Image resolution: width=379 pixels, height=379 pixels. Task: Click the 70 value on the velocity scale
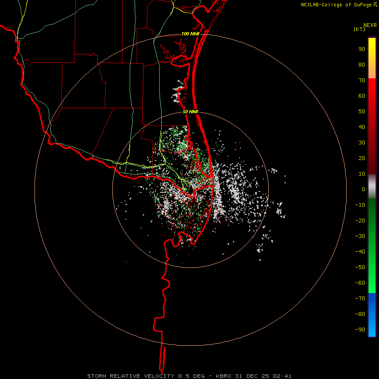pyautogui.click(x=362, y=80)
